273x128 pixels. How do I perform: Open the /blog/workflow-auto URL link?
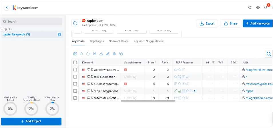click(259, 70)
